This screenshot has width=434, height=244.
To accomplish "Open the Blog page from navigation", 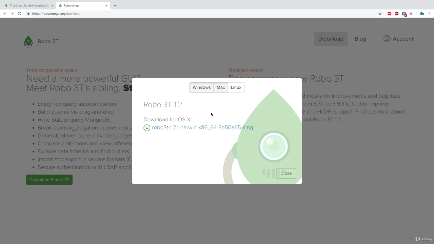I will tap(360, 39).
